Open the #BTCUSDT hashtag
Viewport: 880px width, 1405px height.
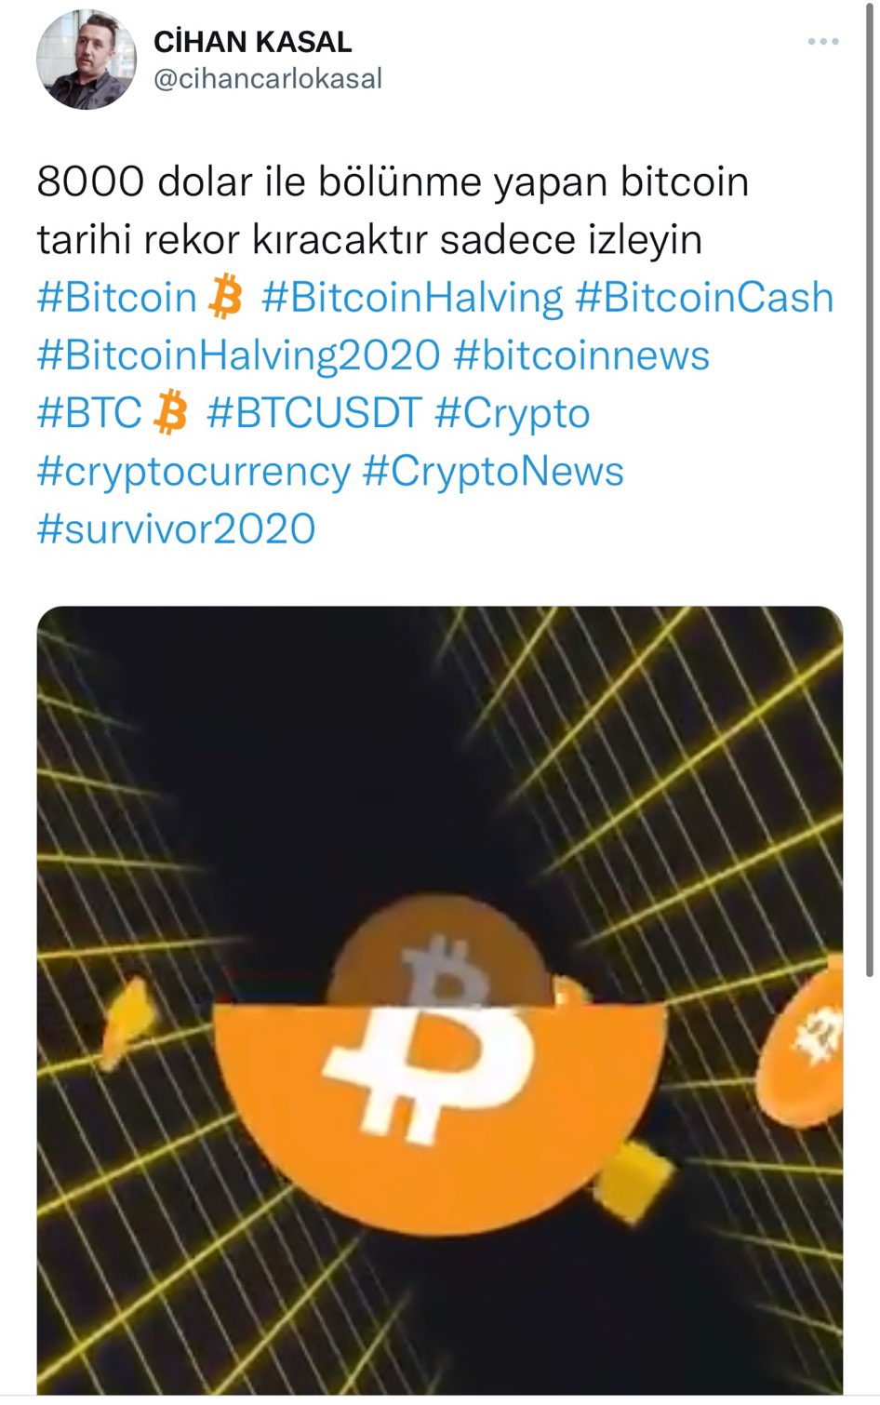point(314,413)
